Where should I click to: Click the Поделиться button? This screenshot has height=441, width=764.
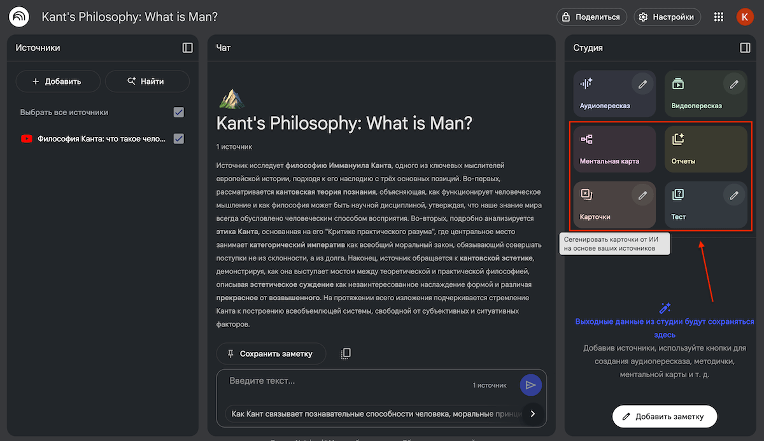[591, 17]
